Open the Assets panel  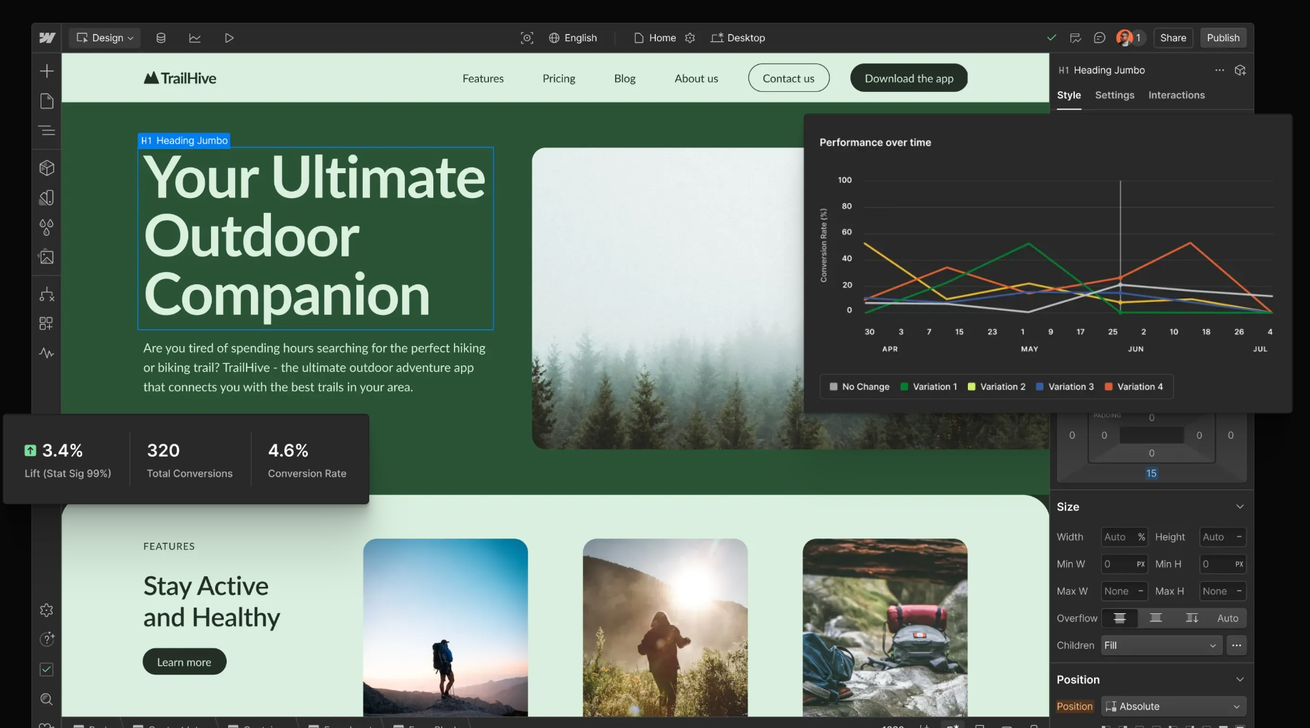(46, 257)
